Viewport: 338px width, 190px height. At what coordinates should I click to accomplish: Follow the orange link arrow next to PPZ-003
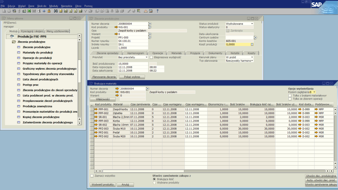pos(96,129)
